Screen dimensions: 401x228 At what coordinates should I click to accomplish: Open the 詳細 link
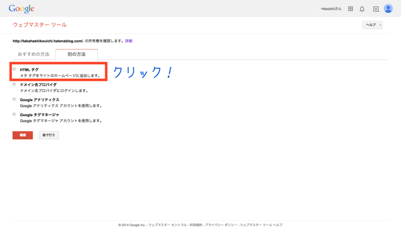(x=129, y=41)
